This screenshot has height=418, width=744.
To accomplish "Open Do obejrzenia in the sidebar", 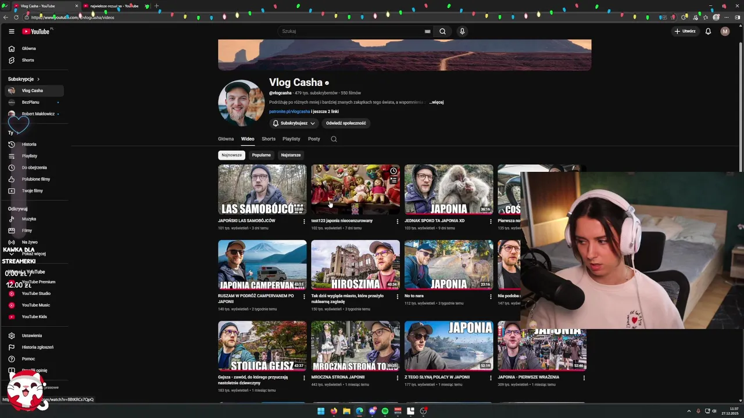I will point(35,167).
